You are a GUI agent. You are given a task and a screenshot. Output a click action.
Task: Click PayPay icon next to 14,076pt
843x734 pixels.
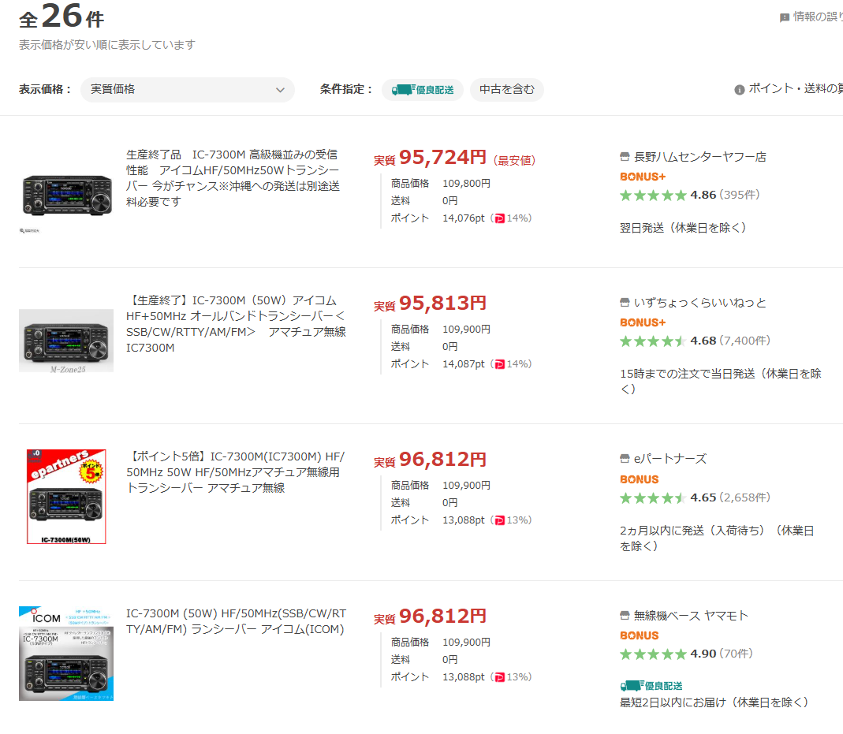pos(499,218)
